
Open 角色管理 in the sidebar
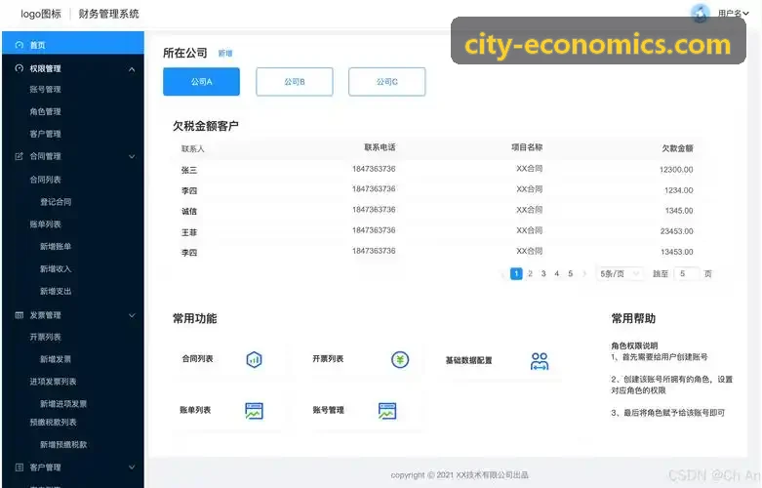click(x=45, y=111)
